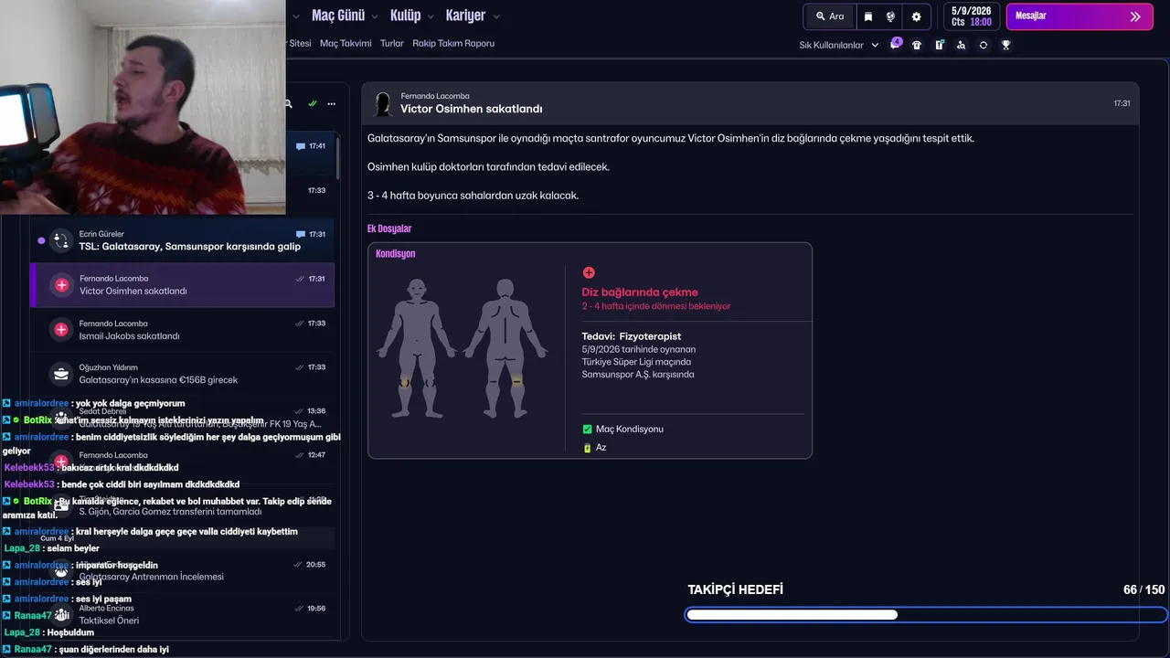Image resolution: width=1170 pixels, height=658 pixels.
Task: Open the inbox three-dots more menu
Action: click(x=331, y=103)
